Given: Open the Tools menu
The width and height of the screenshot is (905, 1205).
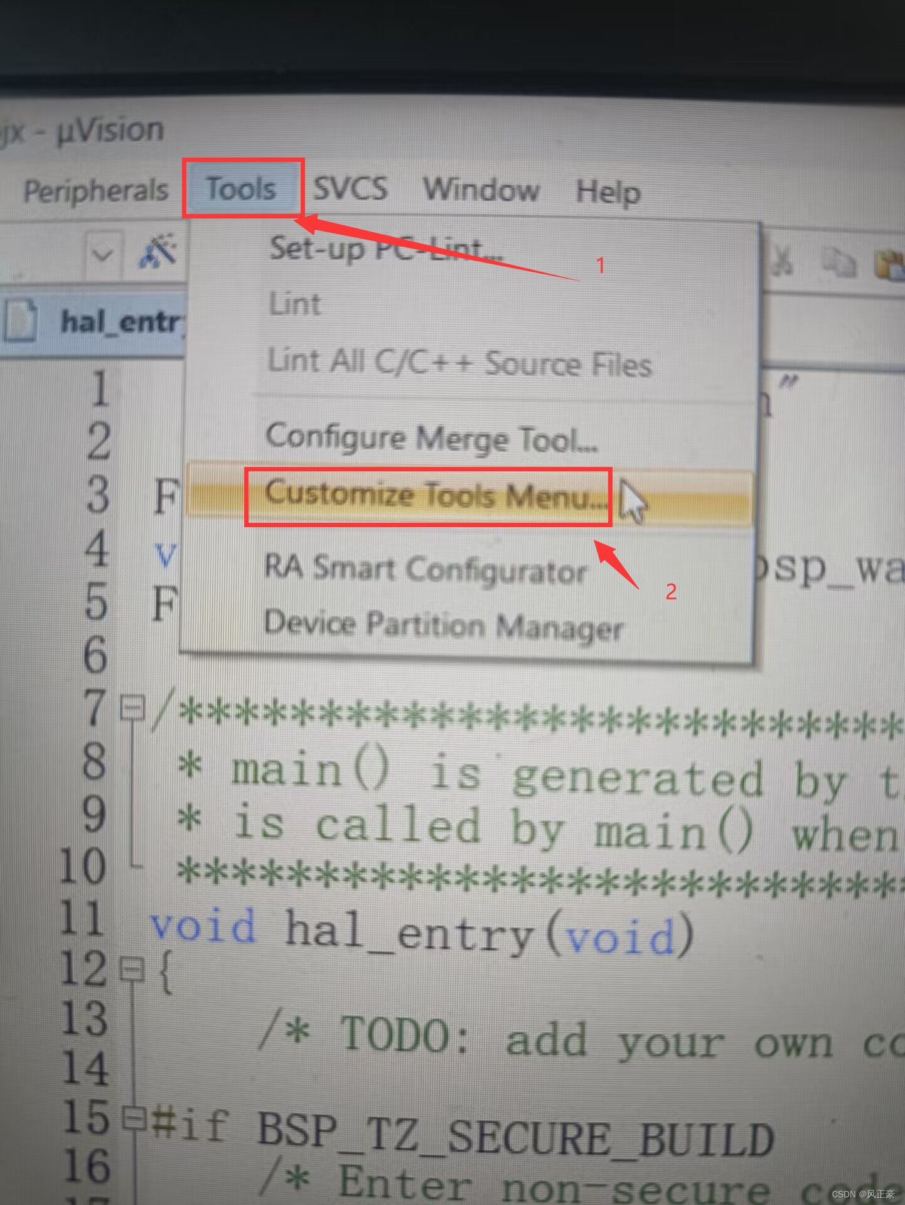Looking at the screenshot, I should [242, 188].
